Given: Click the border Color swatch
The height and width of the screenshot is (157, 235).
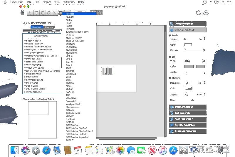Looking at the screenshot, I should pos(188,44).
